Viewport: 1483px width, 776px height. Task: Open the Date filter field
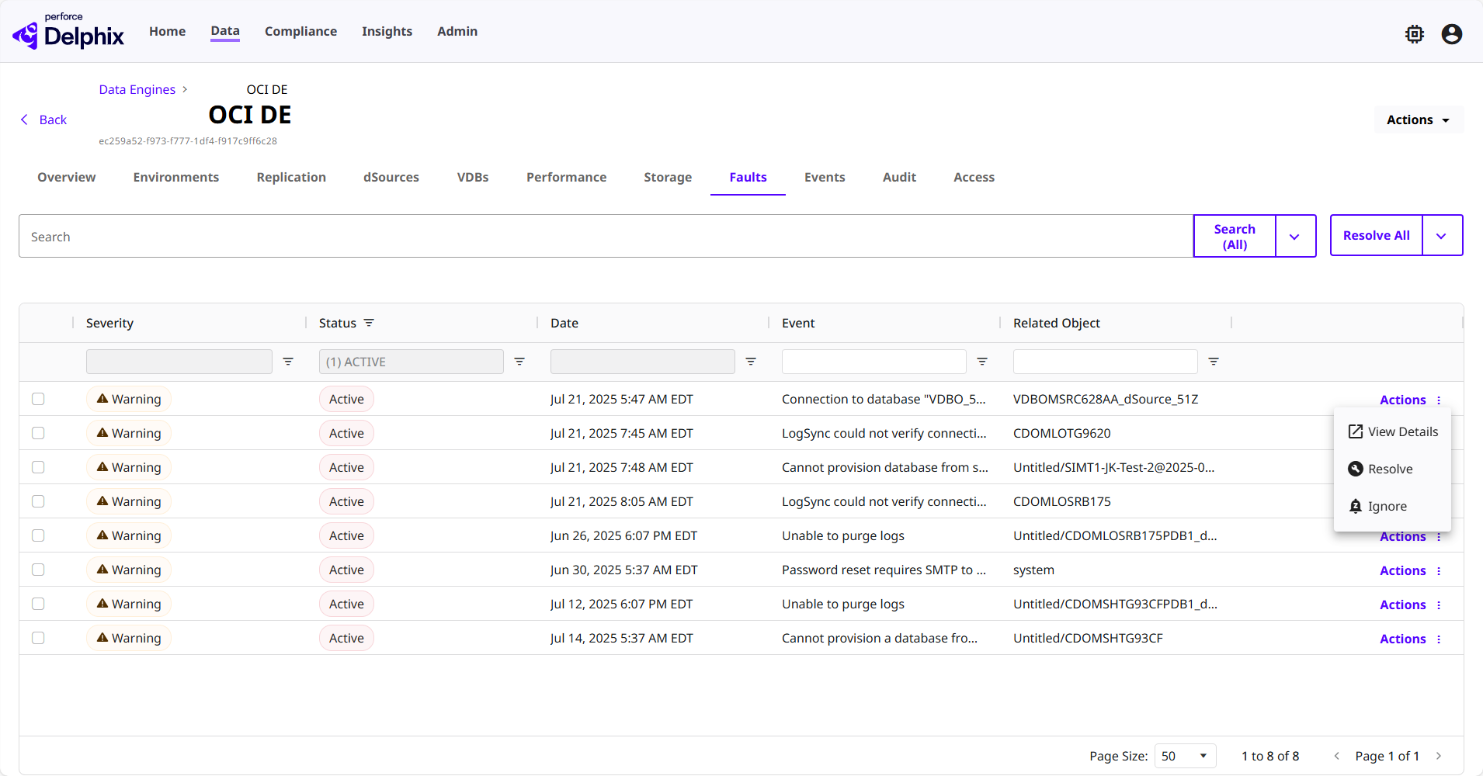tap(643, 362)
